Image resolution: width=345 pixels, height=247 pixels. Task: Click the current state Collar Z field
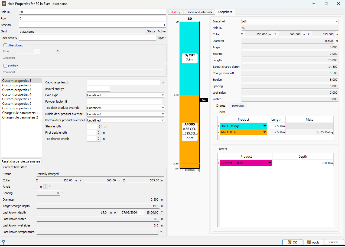(143, 180)
